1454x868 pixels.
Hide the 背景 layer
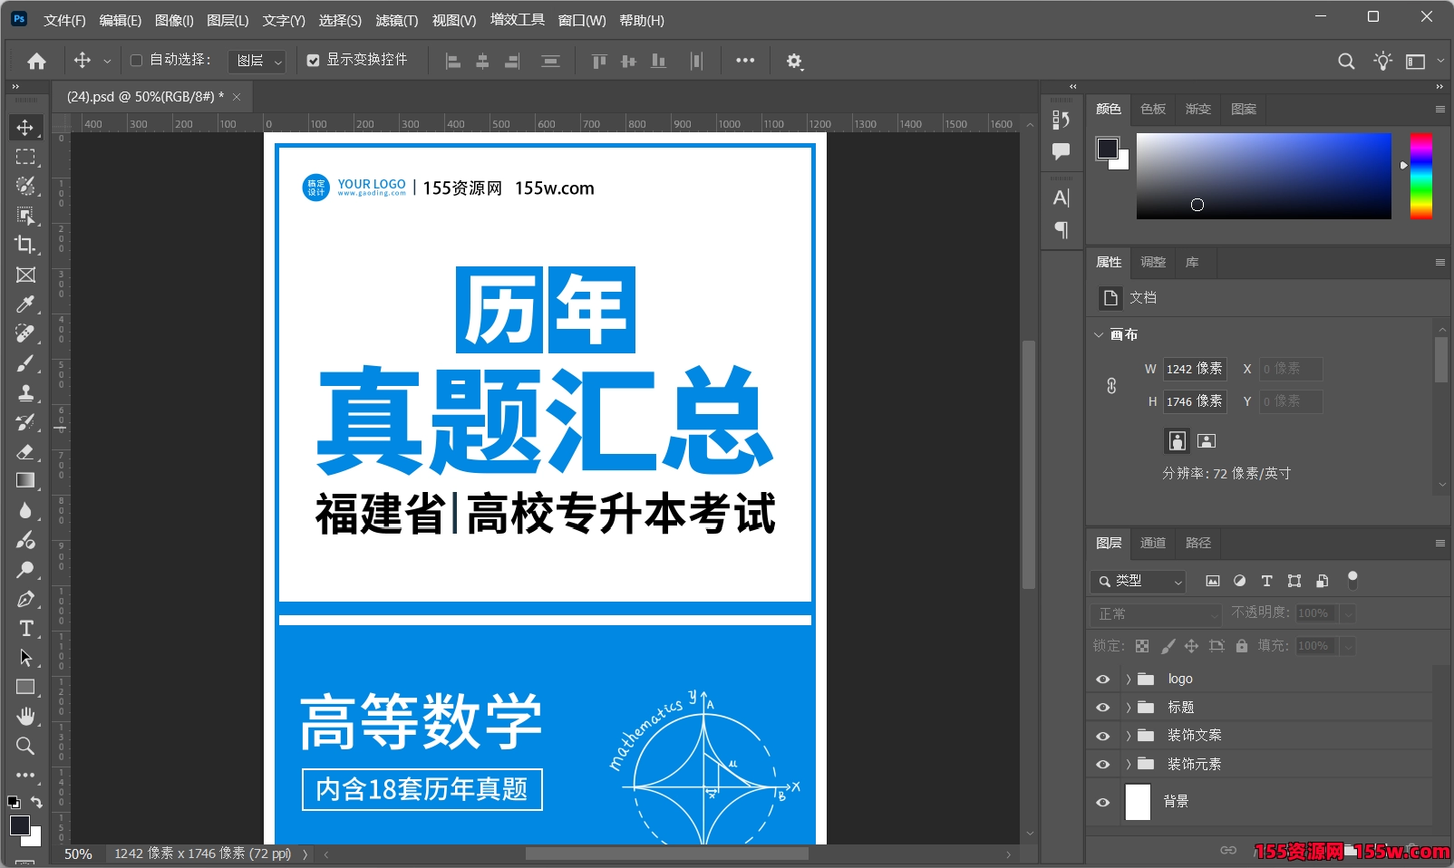point(1103,802)
